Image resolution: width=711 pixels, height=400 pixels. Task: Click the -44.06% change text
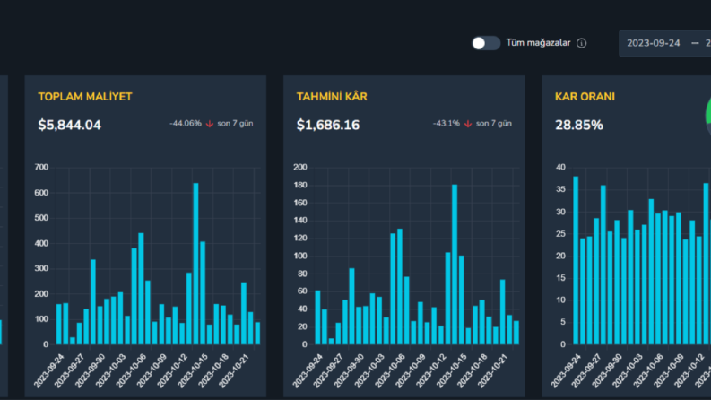[x=186, y=124]
